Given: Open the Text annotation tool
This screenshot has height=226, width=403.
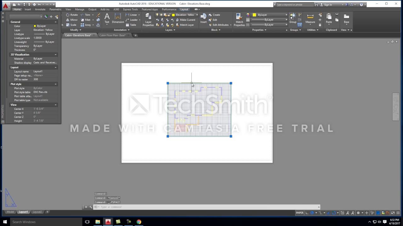Looking at the screenshot, I should 107,18.
